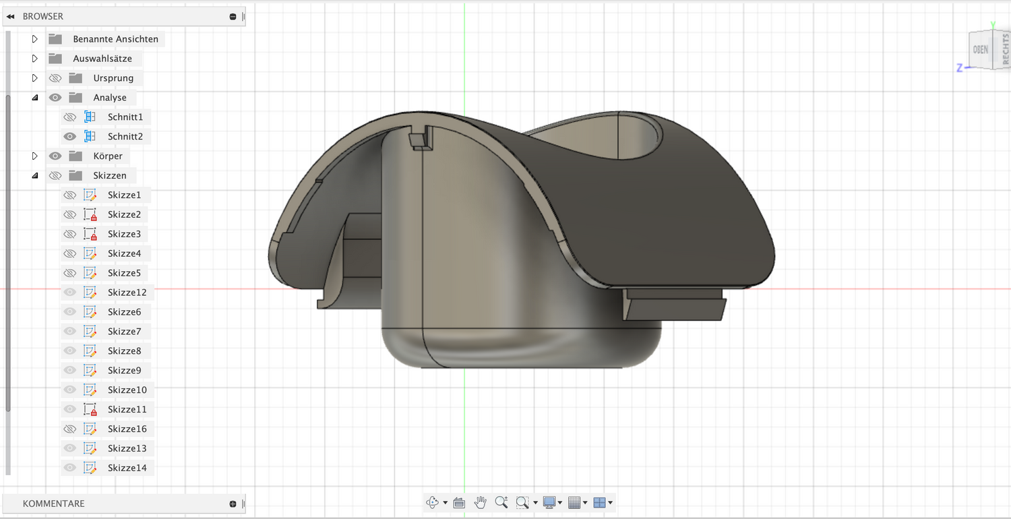
Task: Click the Grid and Snaps icon
Action: point(574,503)
